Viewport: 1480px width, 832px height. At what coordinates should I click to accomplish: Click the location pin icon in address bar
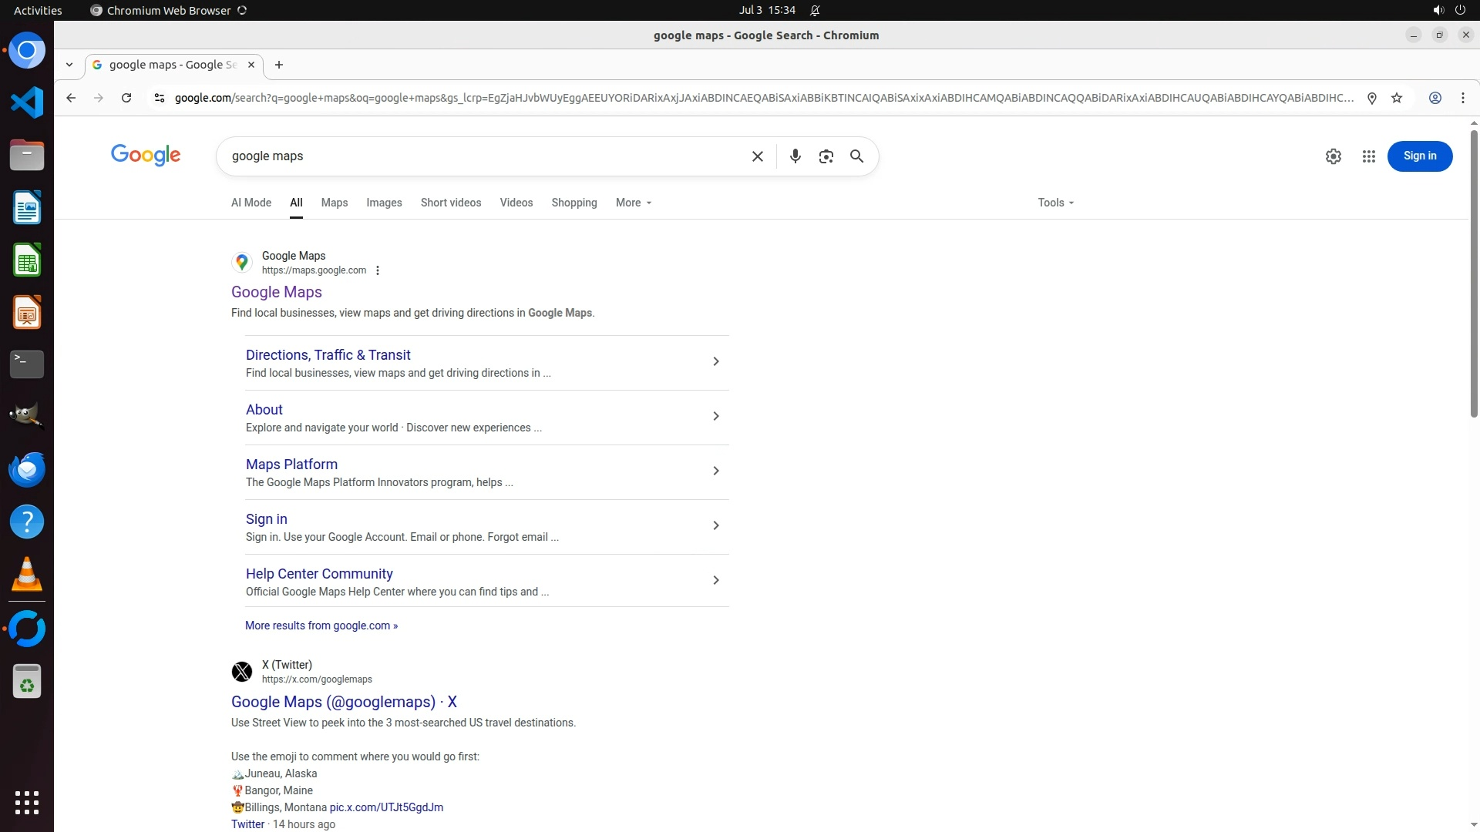click(1371, 98)
